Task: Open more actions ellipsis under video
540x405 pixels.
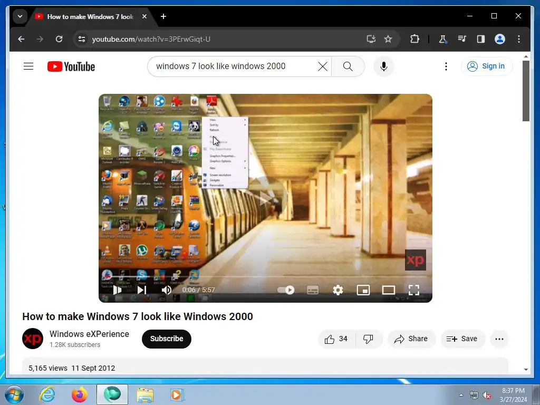Action: pyautogui.click(x=499, y=339)
